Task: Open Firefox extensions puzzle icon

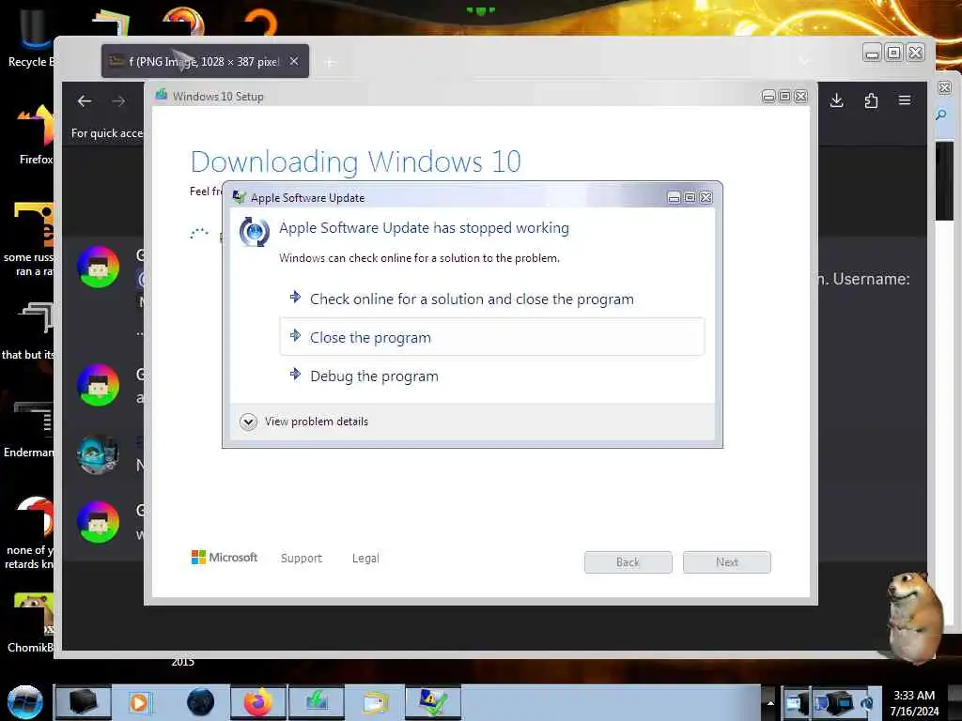Action: (x=871, y=100)
